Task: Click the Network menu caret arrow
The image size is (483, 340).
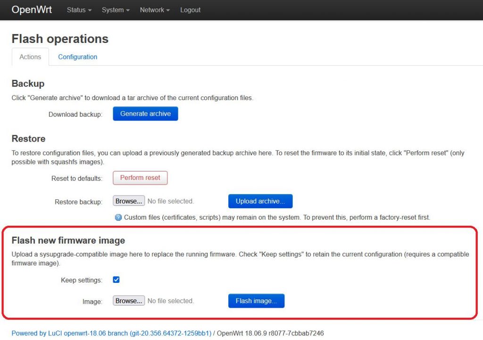Action: coord(168,10)
